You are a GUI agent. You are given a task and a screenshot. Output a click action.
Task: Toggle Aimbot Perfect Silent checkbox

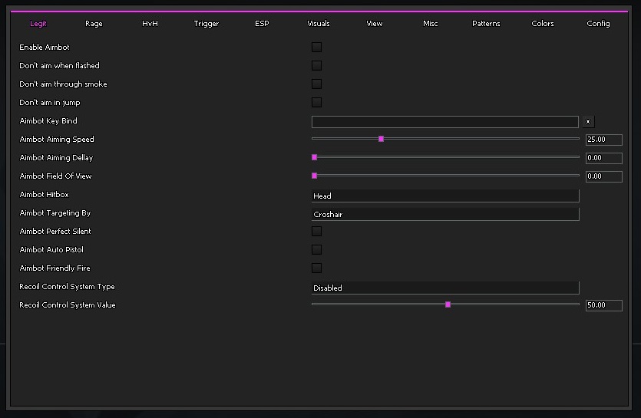pyautogui.click(x=316, y=232)
